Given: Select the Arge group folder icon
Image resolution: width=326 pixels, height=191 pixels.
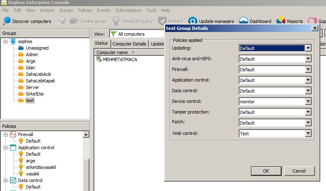Looking at the screenshot, I should 21,61.
